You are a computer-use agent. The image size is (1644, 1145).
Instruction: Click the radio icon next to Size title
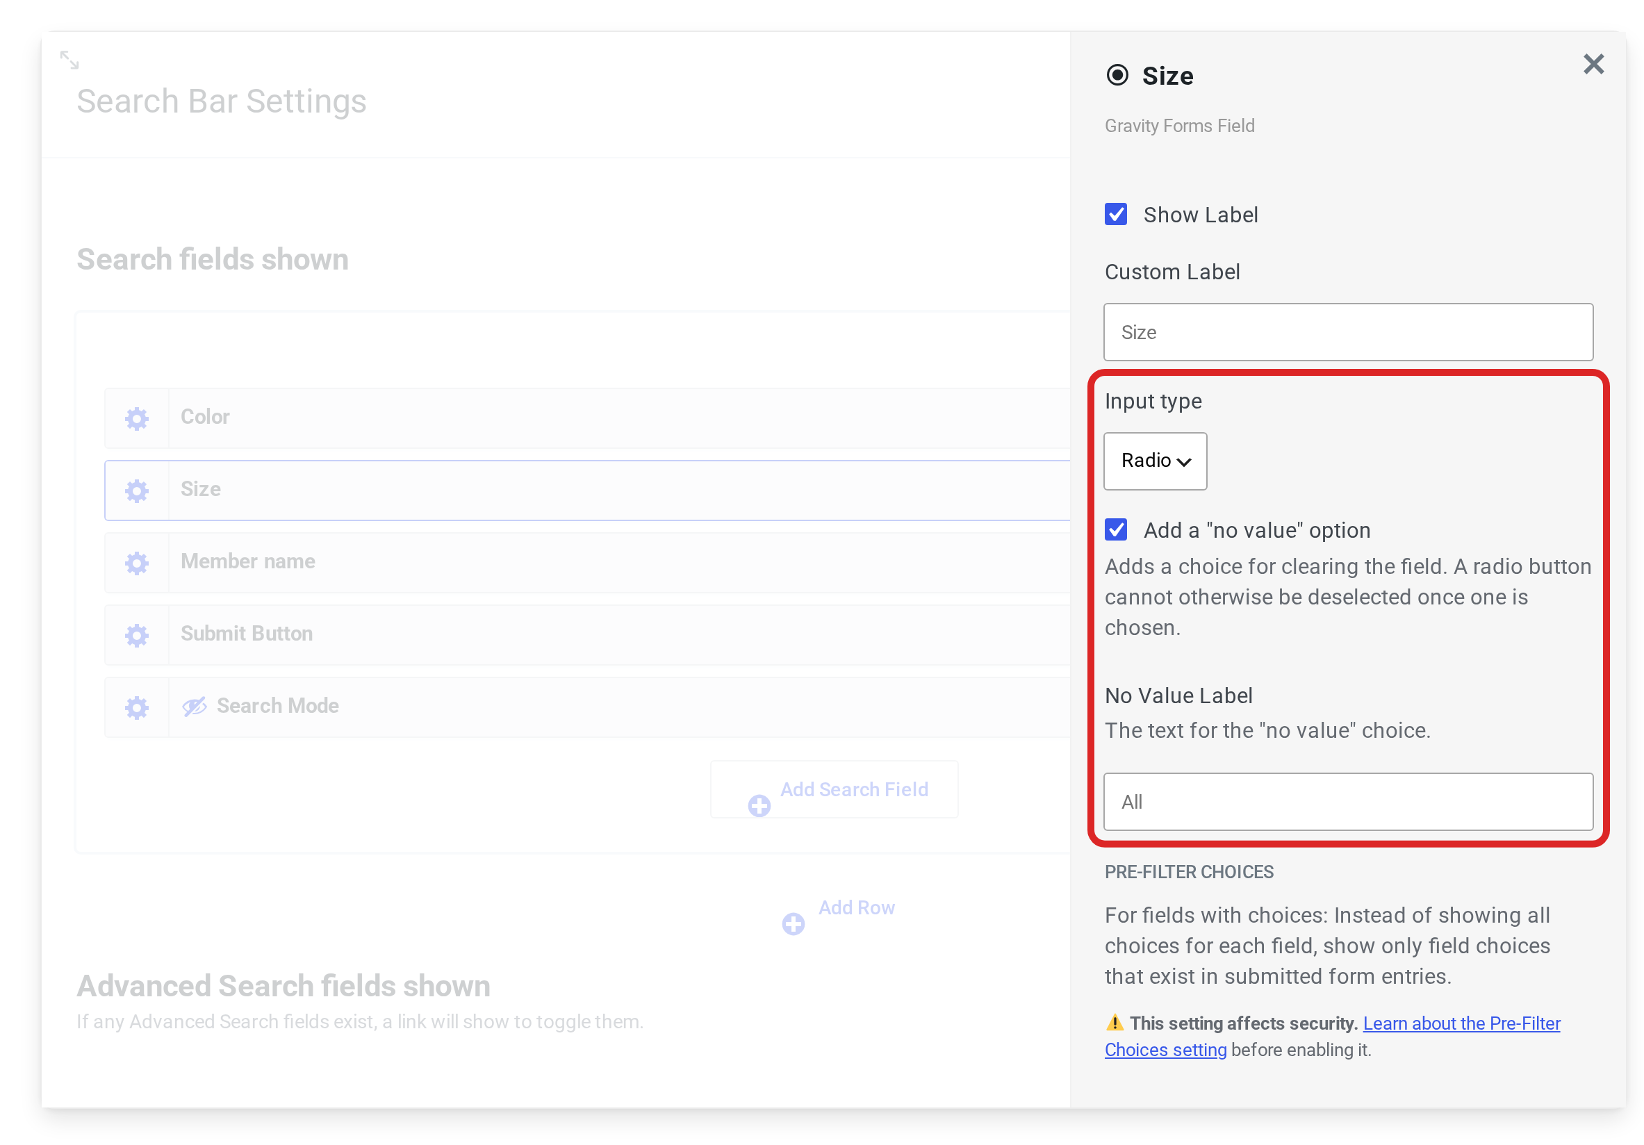1117,75
